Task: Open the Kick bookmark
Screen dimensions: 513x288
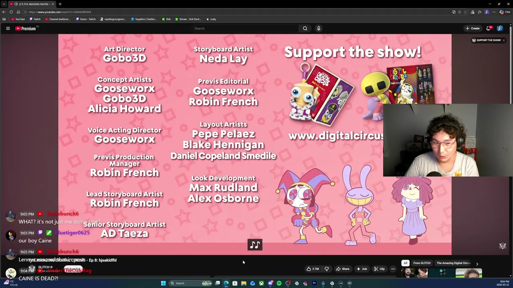Action: (166, 19)
